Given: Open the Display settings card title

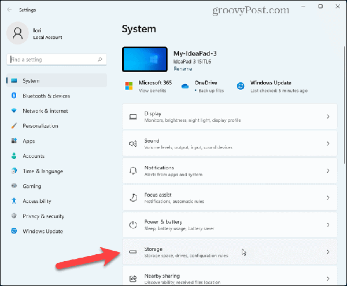Looking at the screenshot, I should pyautogui.click(x=153, y=114).
